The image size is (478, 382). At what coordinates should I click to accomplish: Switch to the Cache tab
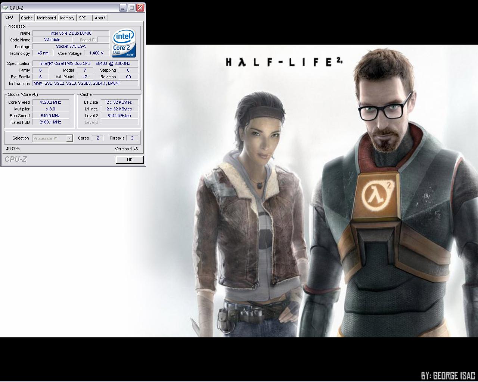(27, 18)
